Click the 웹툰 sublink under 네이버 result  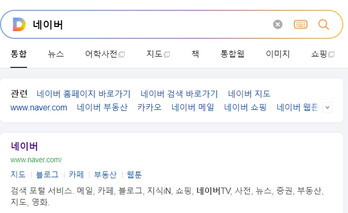pos(134,175)
